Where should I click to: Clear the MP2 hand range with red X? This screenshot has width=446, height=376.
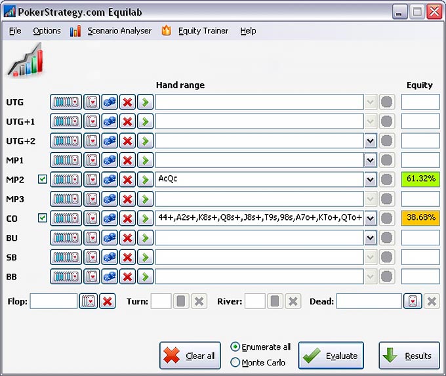(x=127, y=179)
